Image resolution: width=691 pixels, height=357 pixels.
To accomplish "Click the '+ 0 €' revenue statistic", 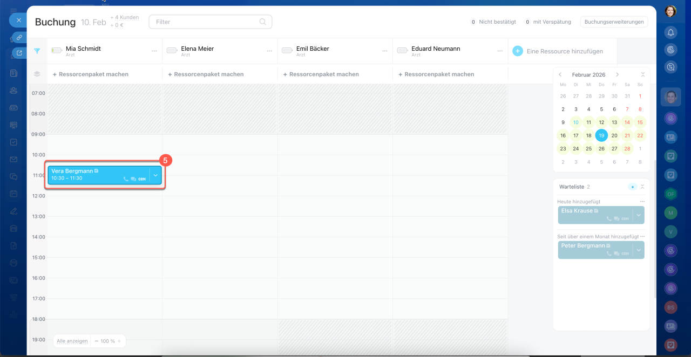I will [x=117, y=25].
